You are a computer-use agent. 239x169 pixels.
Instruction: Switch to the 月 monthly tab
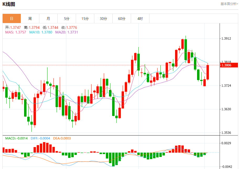click(x=48, y=19)
